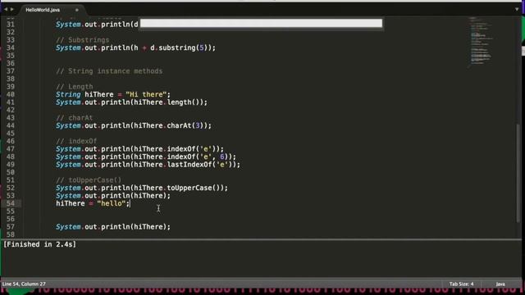Click the "// indexOf" comment
This screenshot has width=525, height=295.
[76, 141]
